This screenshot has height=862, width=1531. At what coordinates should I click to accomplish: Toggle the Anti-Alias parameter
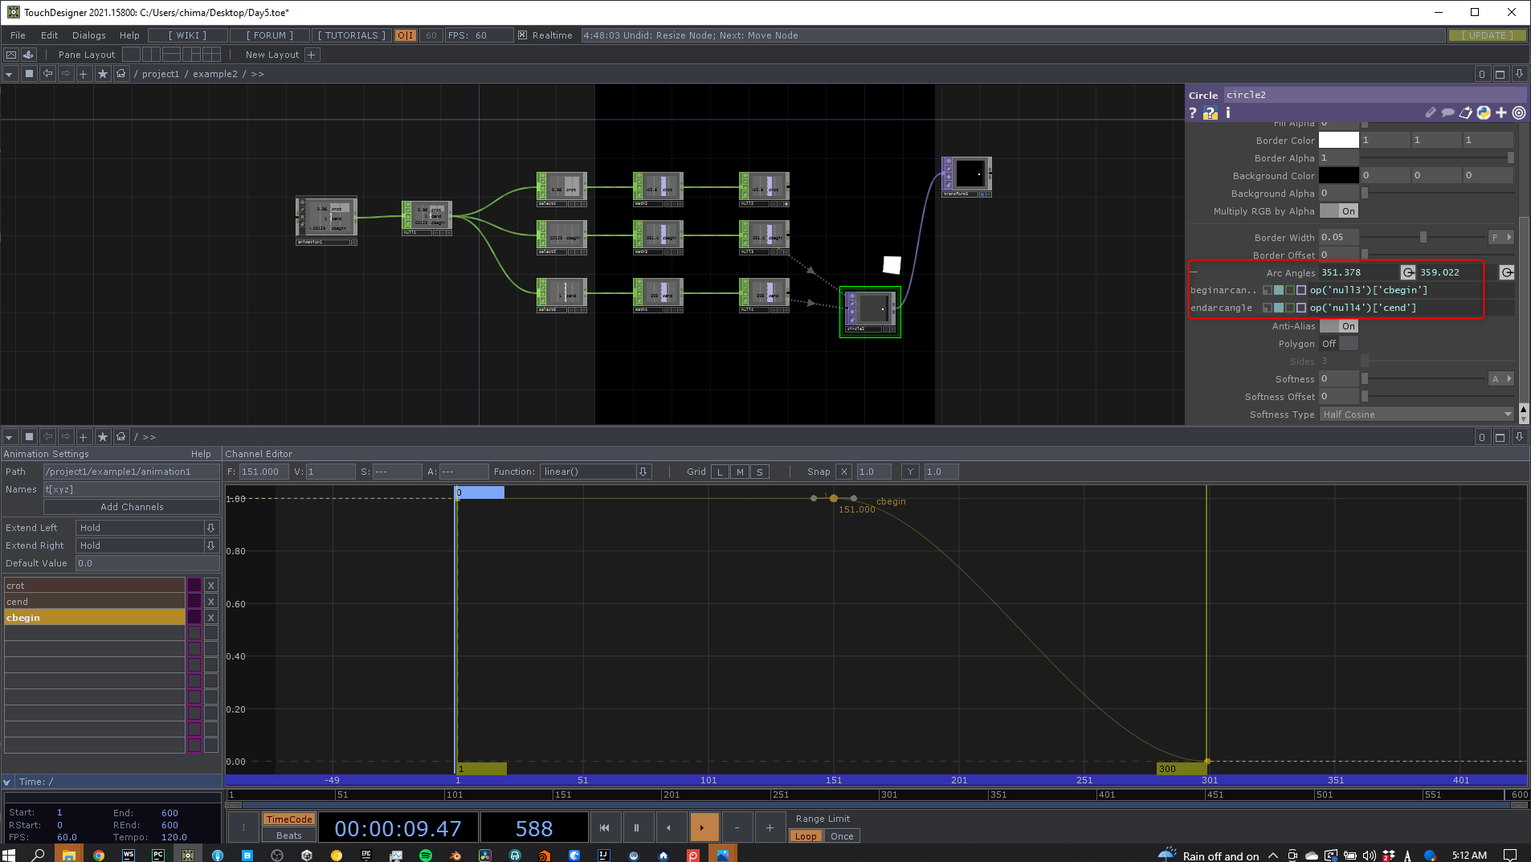[1339, 326]
